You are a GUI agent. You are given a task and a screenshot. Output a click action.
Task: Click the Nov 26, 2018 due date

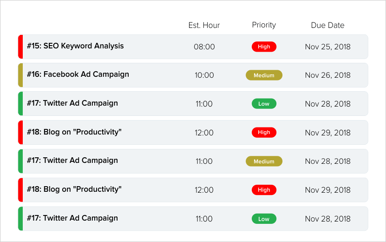327,75
